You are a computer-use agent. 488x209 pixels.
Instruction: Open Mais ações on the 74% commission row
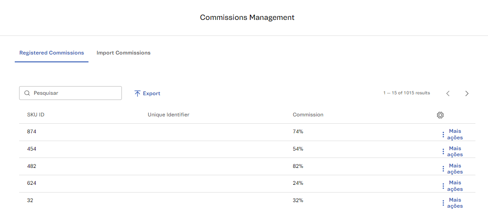pos(455,134)
